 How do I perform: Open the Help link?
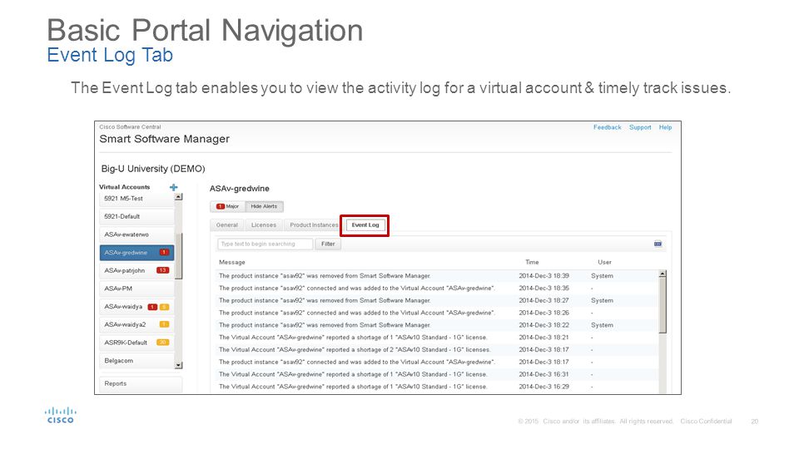pyautogui.click(x=665, y=127)
